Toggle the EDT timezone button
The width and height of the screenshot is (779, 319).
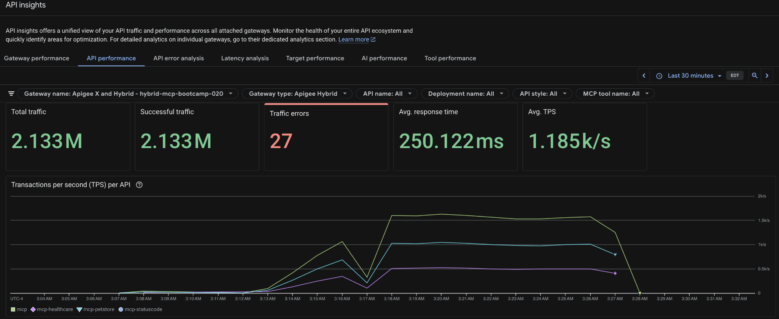[734, 75]
